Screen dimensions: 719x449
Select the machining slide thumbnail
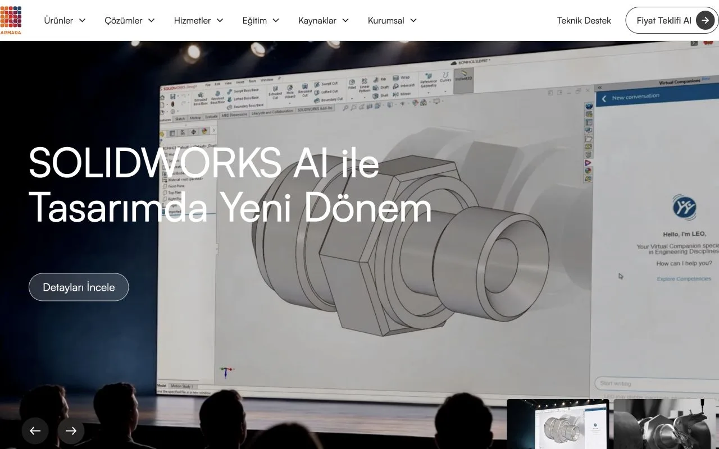(666, 424)
